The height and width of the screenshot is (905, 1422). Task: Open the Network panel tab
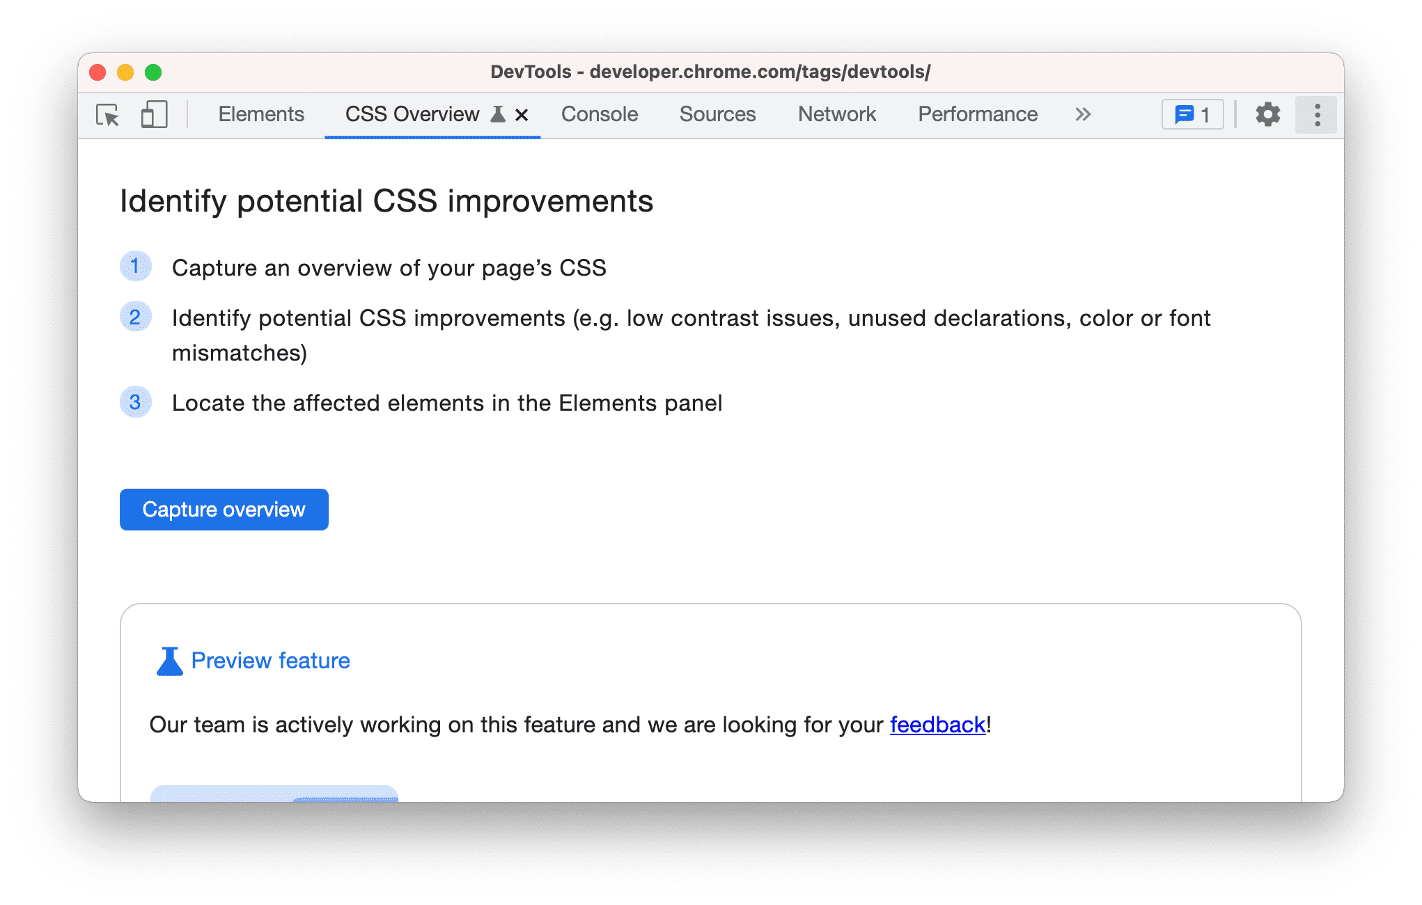click(836, 114)
